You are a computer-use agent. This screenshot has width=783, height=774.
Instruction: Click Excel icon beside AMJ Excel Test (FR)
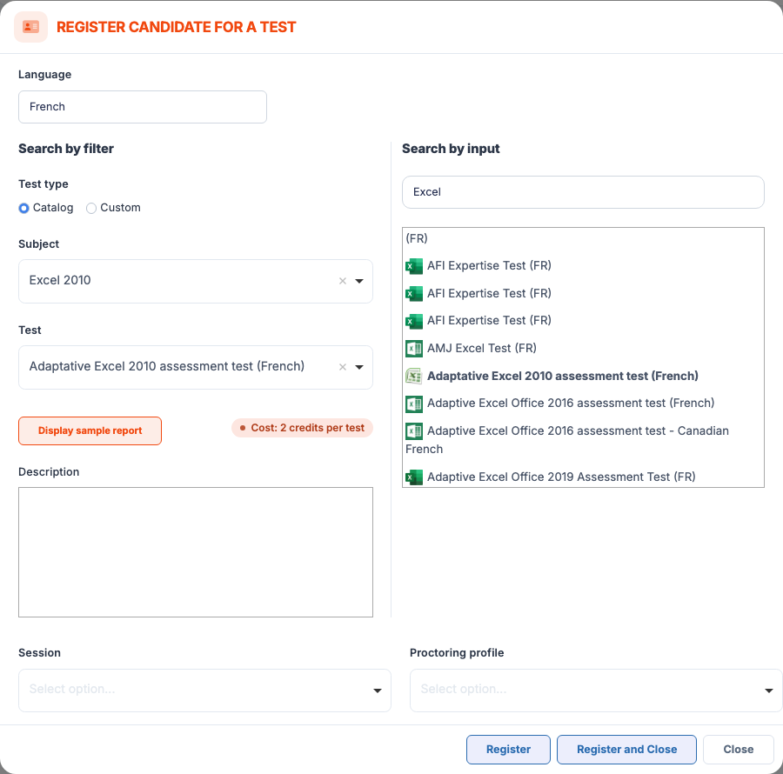point(414,349)
